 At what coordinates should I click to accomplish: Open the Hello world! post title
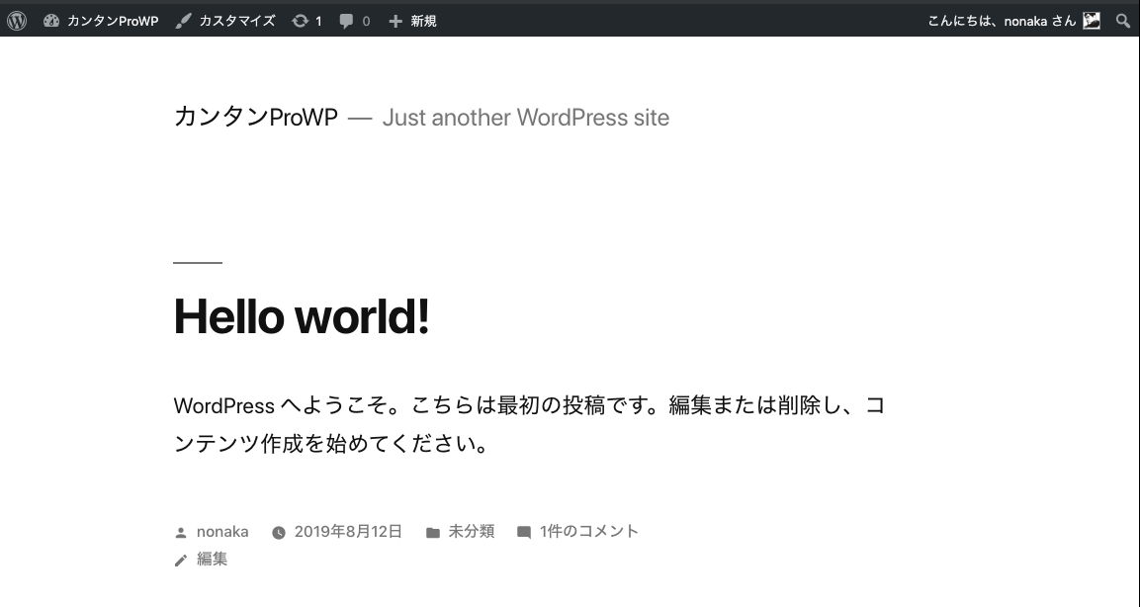pyautogui.click(x=302, y=316)
